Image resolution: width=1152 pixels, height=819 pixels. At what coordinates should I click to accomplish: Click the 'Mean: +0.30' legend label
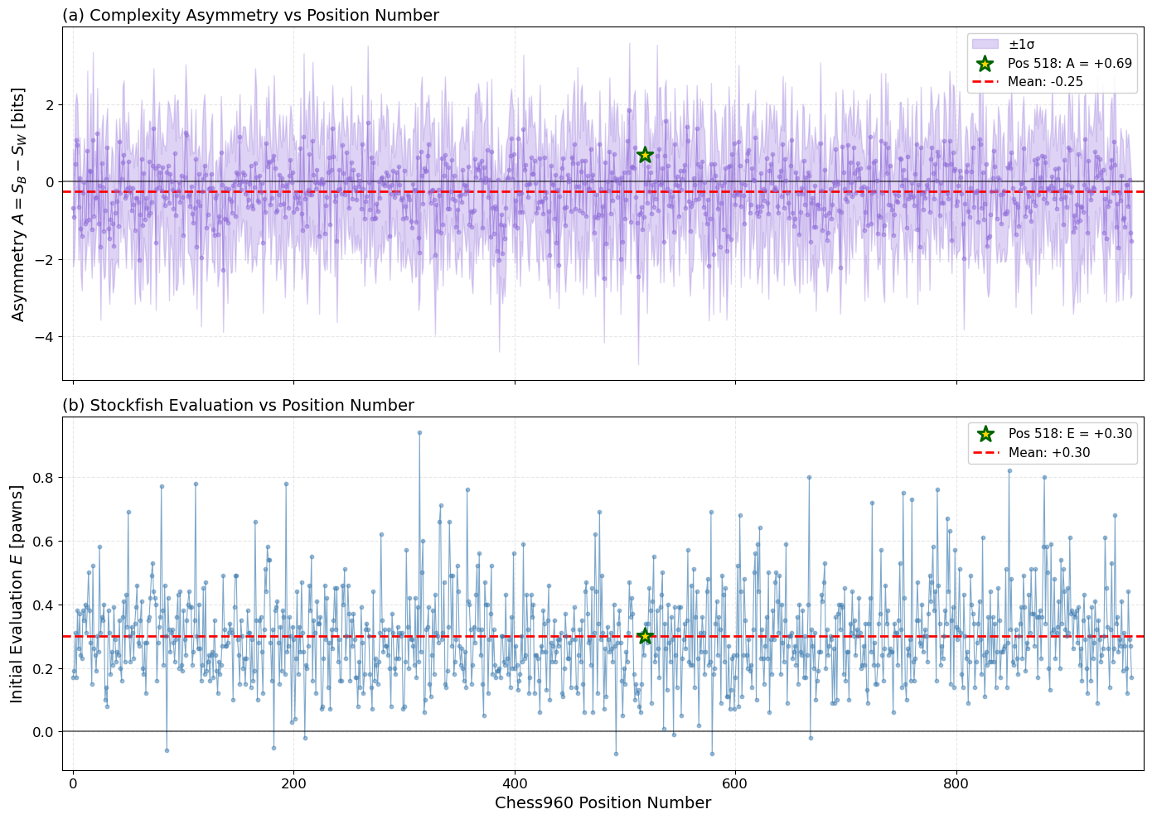pos(1048,453)
